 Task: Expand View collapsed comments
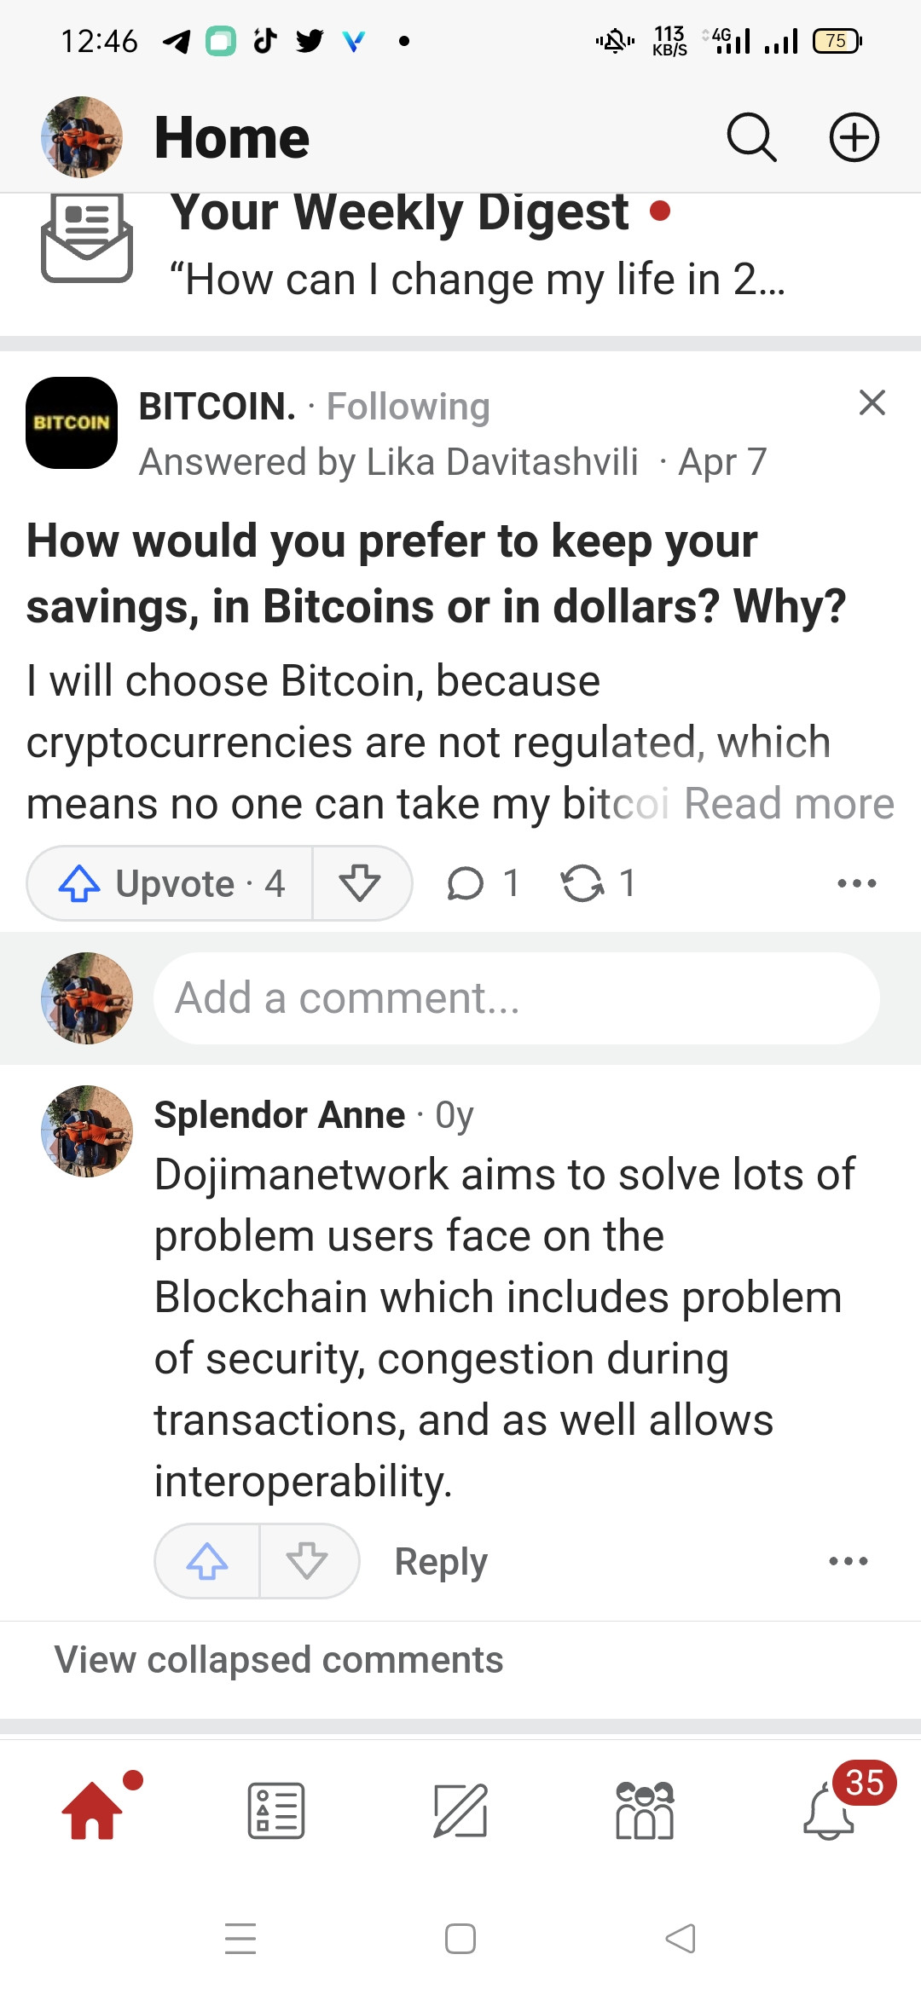[x=279, y=1660]
